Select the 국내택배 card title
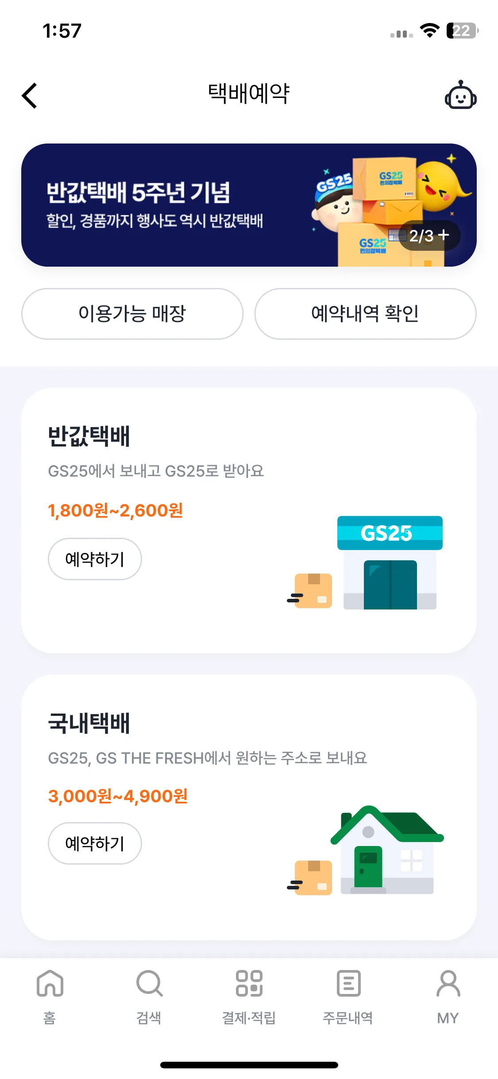Viewport: 498px width, 1079px height. pos(89,723)
